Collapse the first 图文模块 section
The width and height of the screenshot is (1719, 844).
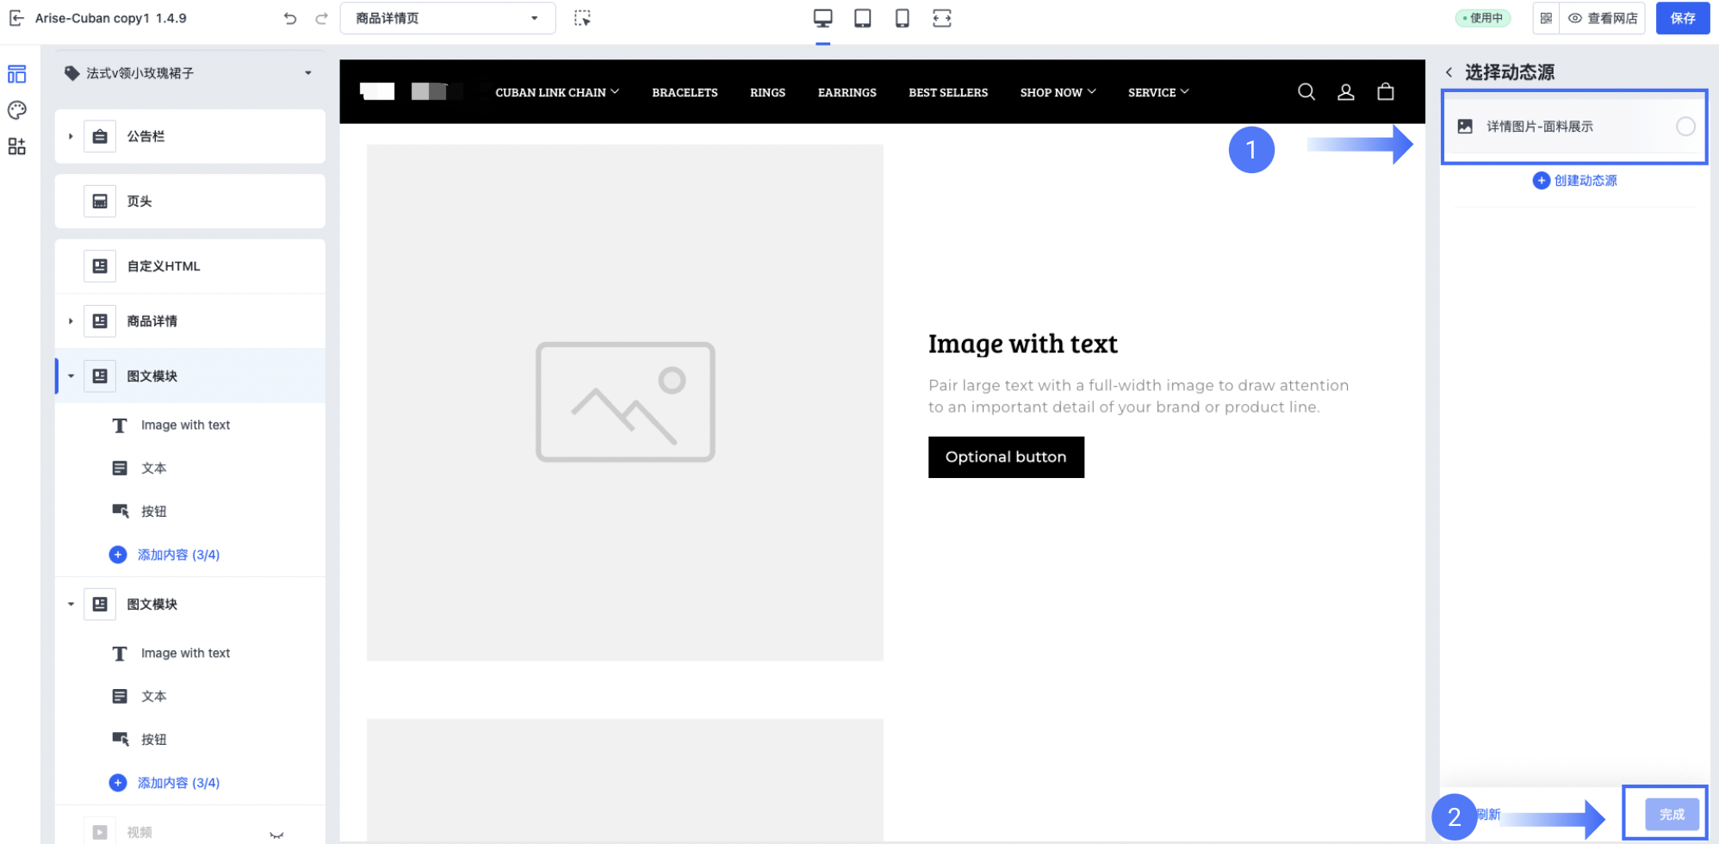click(71, 376)
